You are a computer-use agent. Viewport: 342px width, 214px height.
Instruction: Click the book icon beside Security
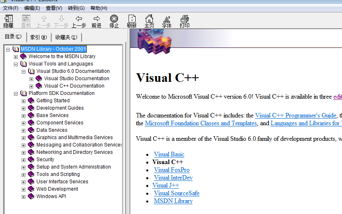31,160
